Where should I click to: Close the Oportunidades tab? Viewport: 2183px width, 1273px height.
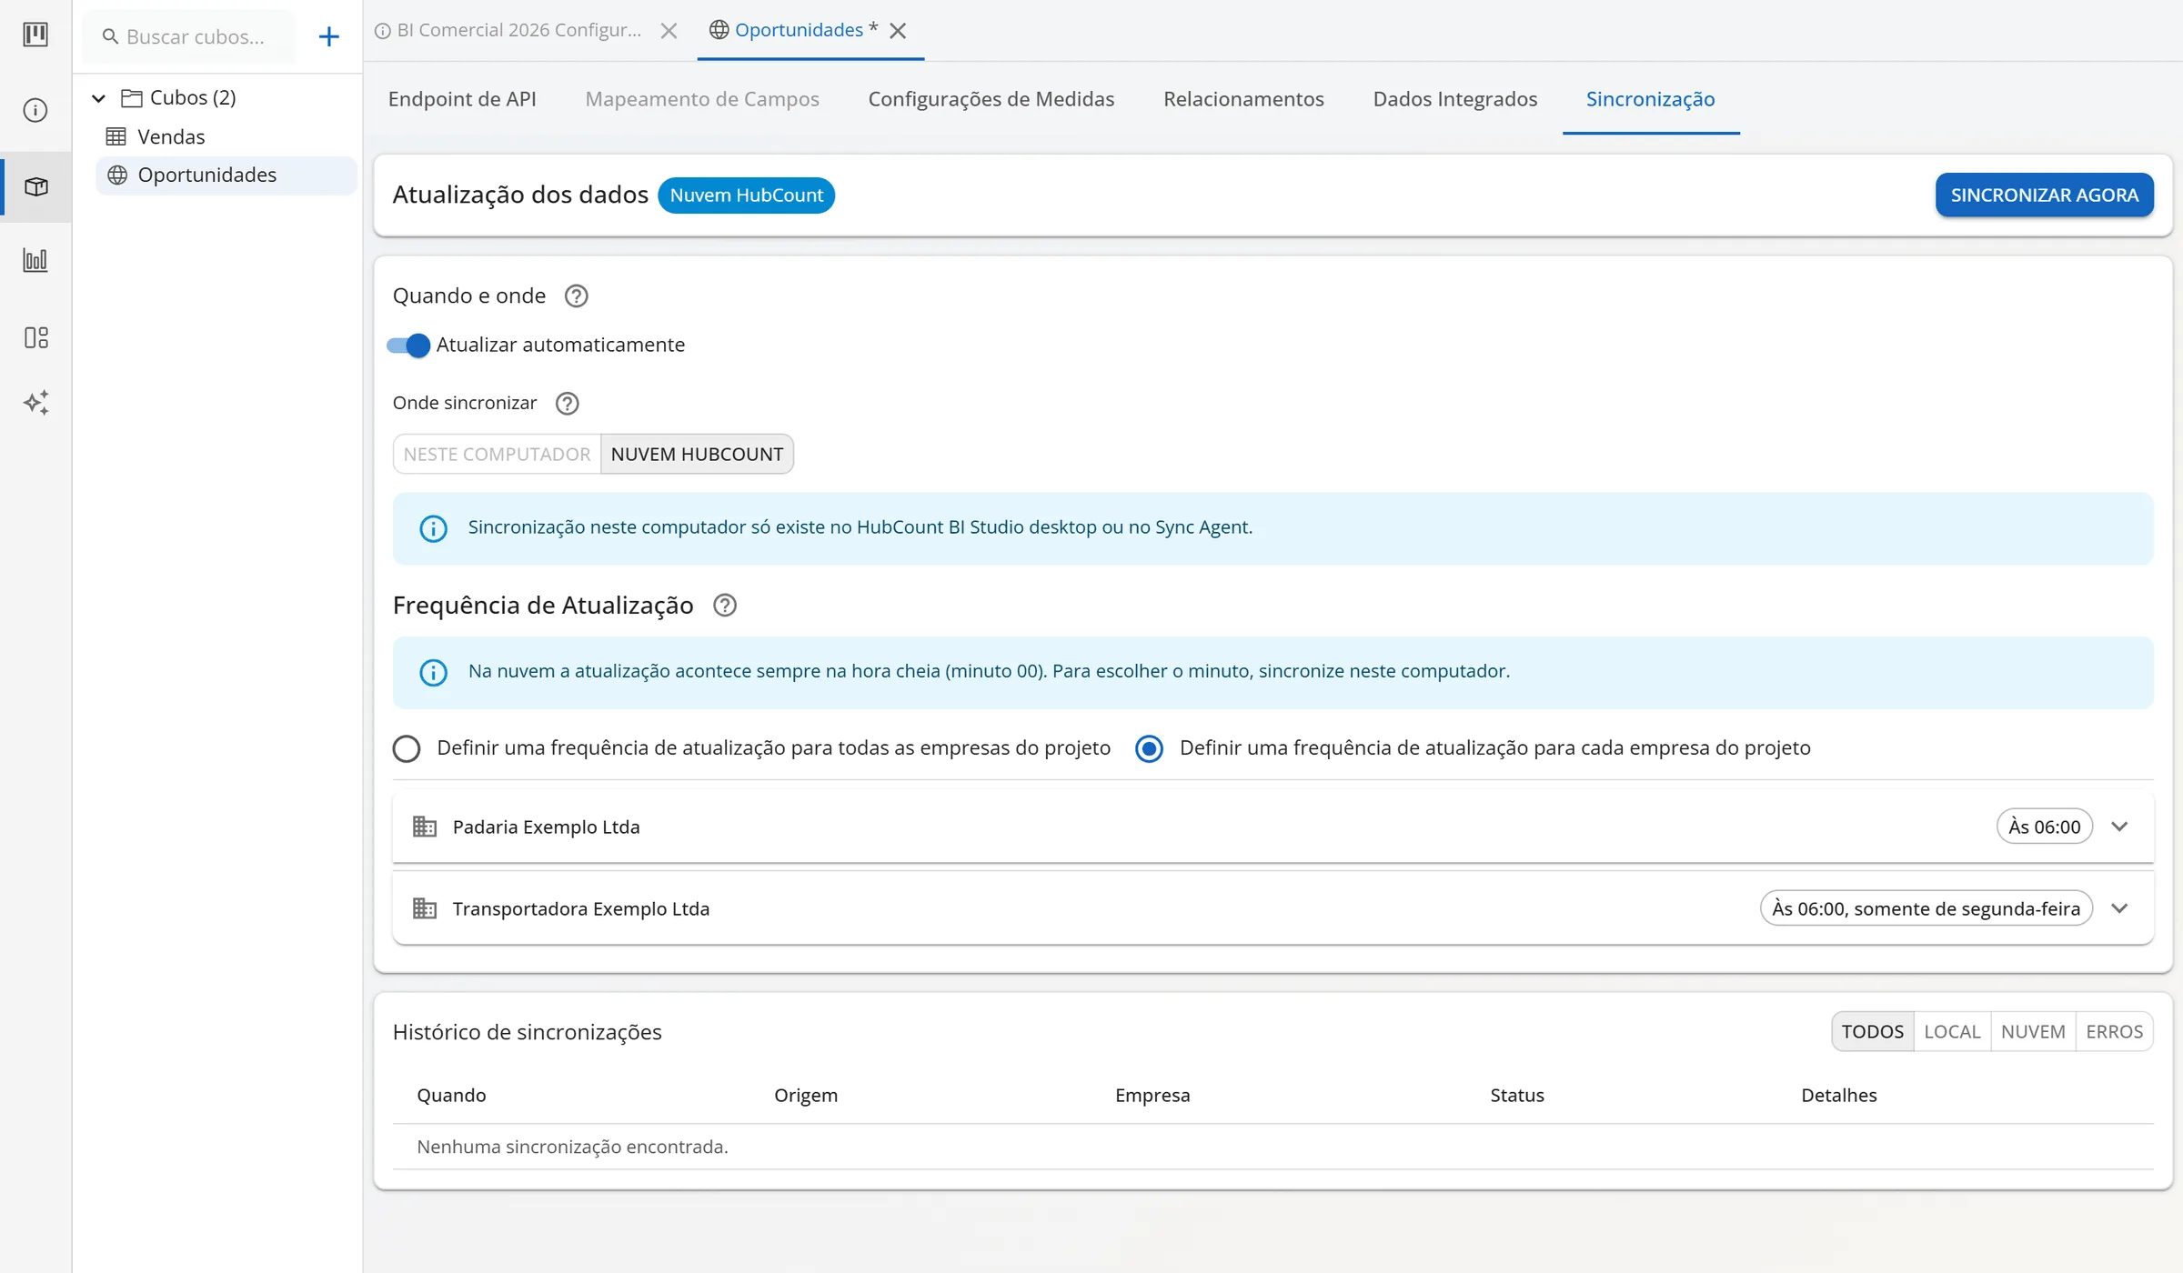(x=898, y=31)
